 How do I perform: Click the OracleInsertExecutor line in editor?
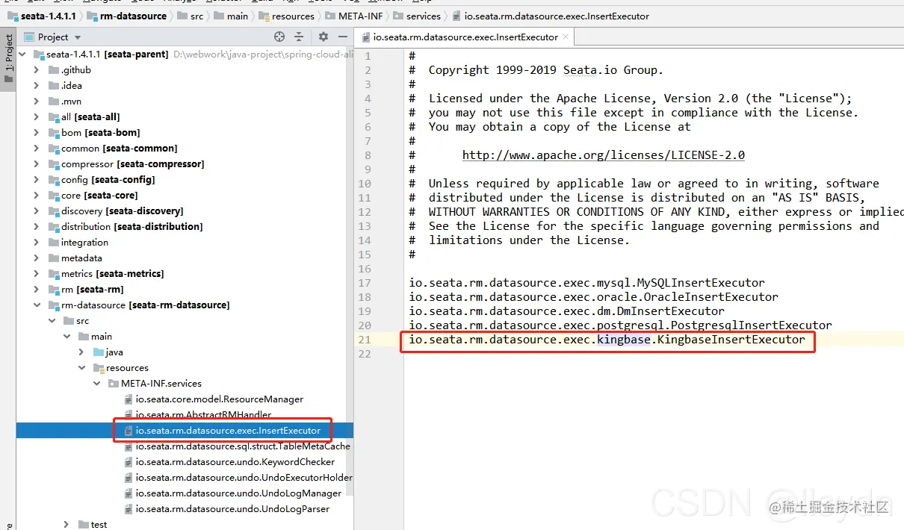(594, 297)
